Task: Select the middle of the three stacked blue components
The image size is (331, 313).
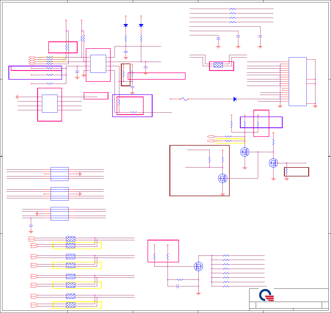Action: point(60,194)
